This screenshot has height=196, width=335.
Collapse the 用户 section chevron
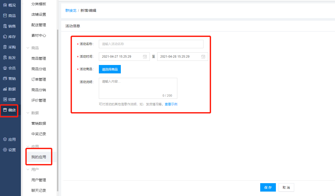tap(28, 169)
